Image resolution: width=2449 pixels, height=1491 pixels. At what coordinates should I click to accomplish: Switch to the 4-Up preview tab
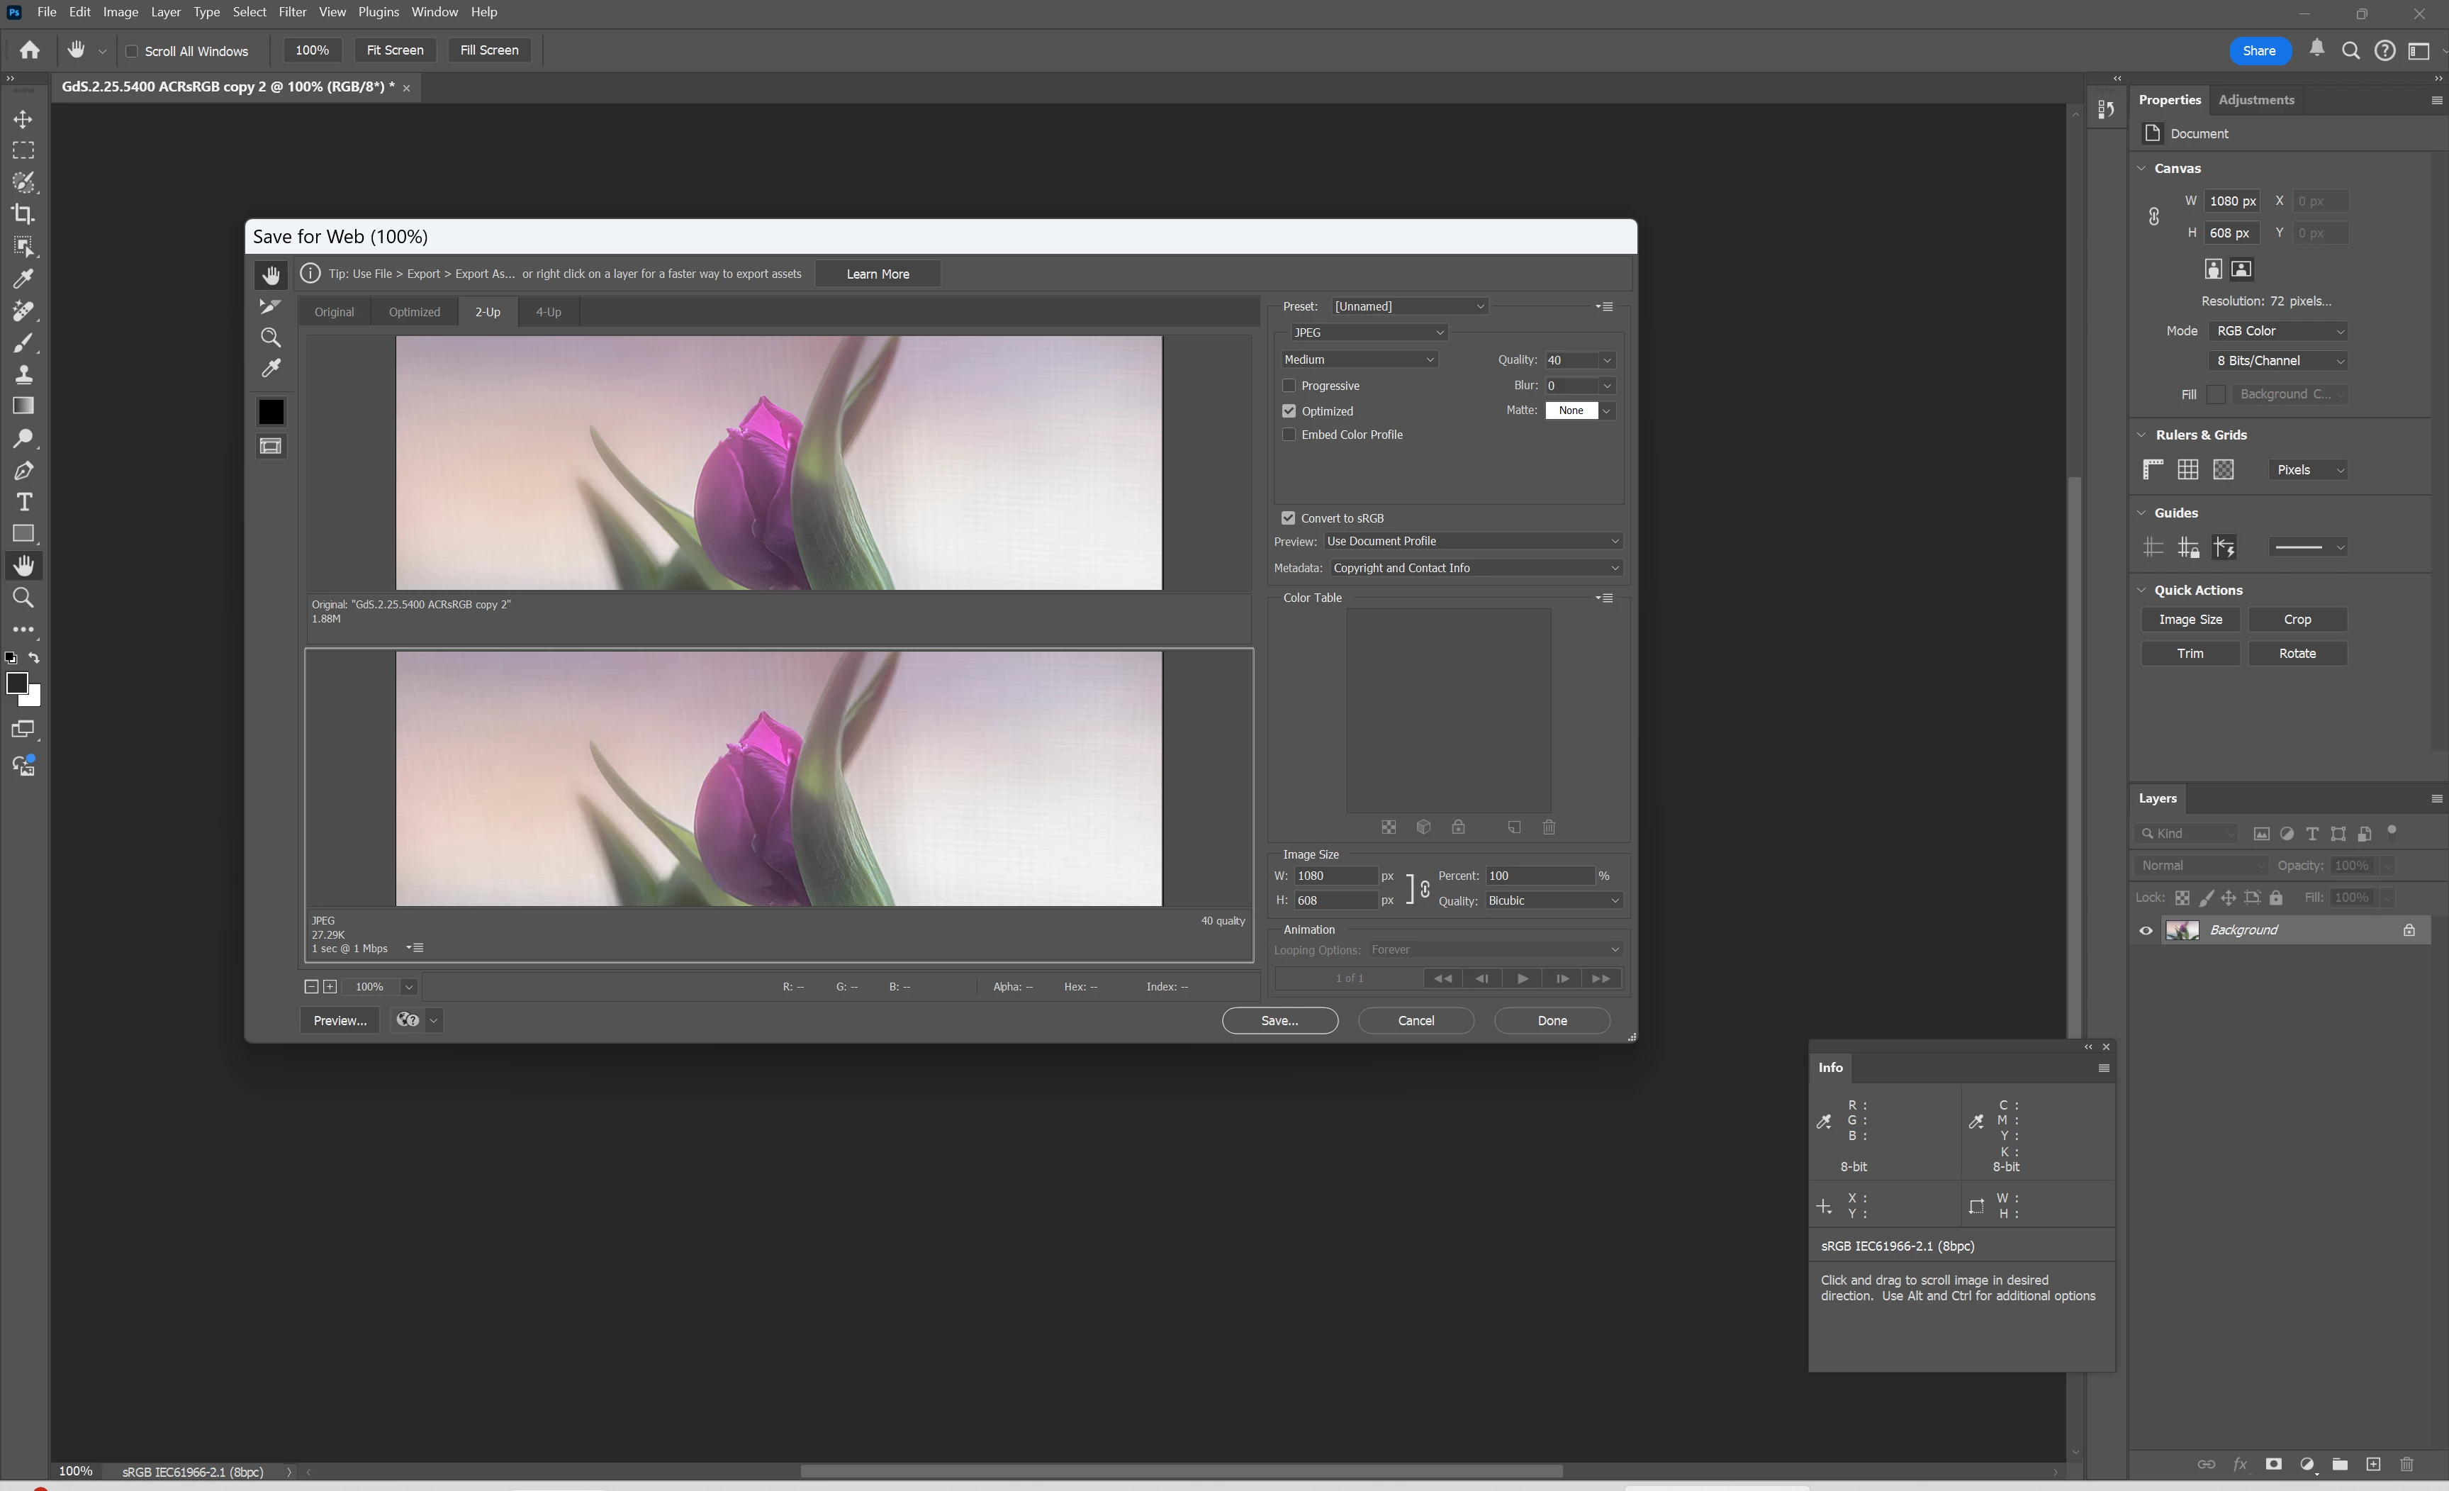[548, 312]
